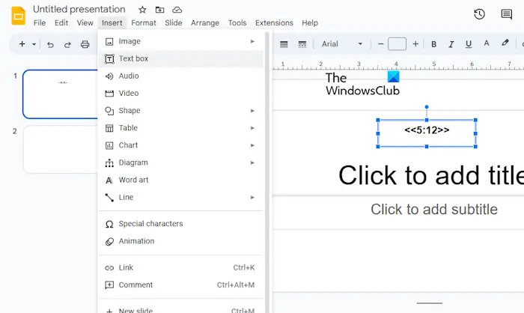Select Text box in the Insert menu
This screenshot has width=524, height=313.
point(181,58)
